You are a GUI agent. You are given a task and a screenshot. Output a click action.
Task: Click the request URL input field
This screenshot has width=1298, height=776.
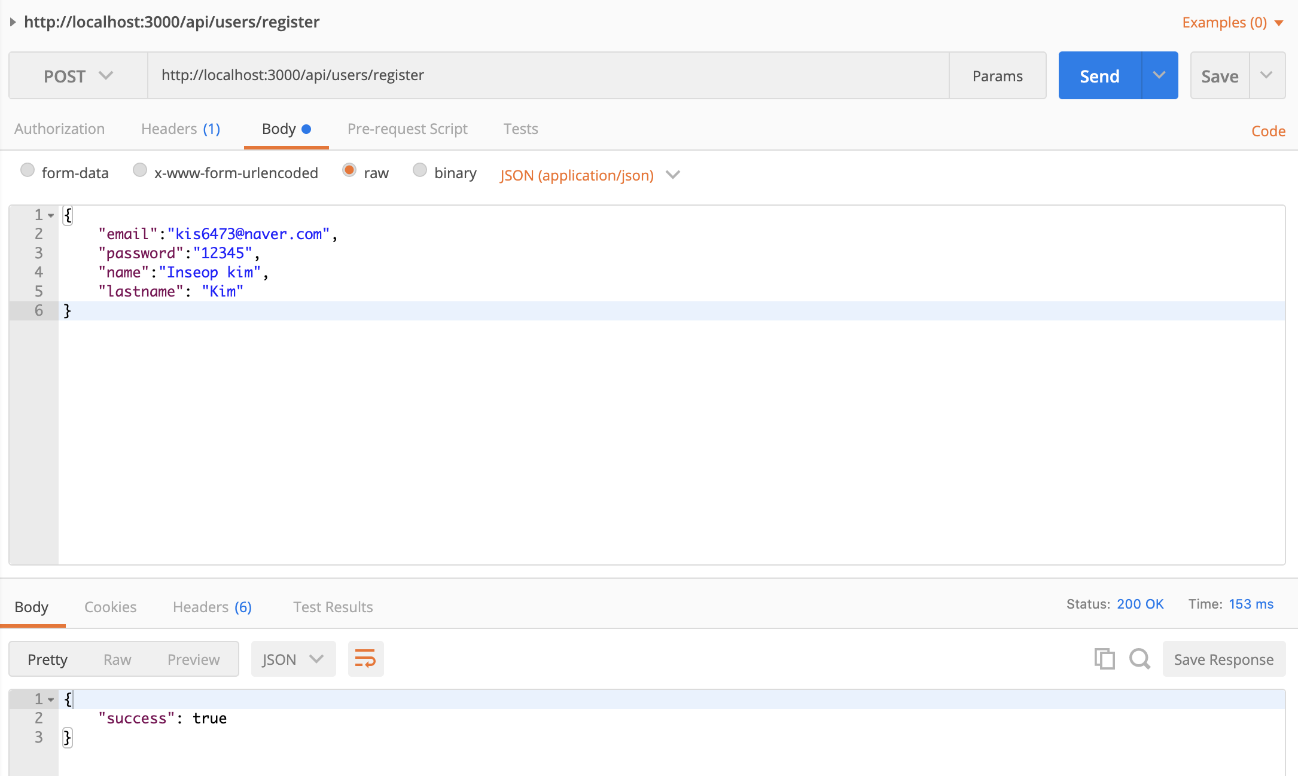pos(547,75)
